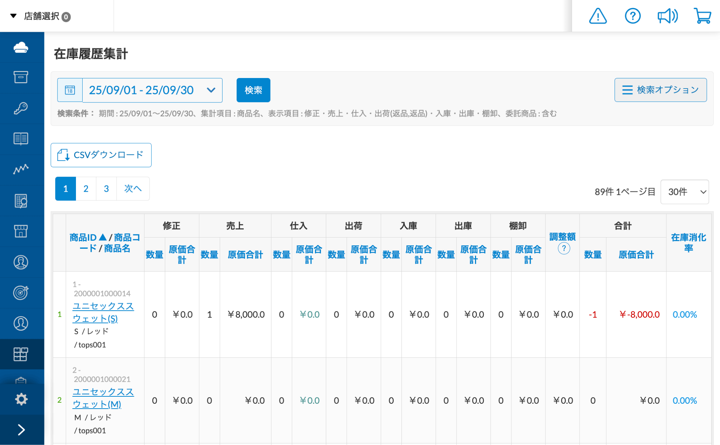Open the shopping cart icon
The image size is (720, 445).
click(x=702, y=16)
